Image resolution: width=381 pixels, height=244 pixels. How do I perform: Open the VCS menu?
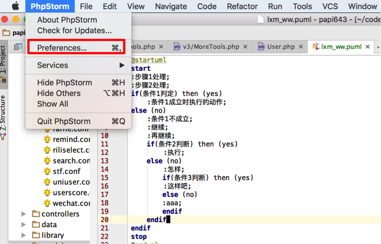pyautogui.click(x=330, y=6)
